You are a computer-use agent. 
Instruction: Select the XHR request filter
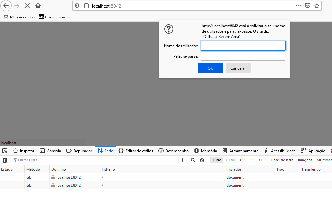pos(262,160)
